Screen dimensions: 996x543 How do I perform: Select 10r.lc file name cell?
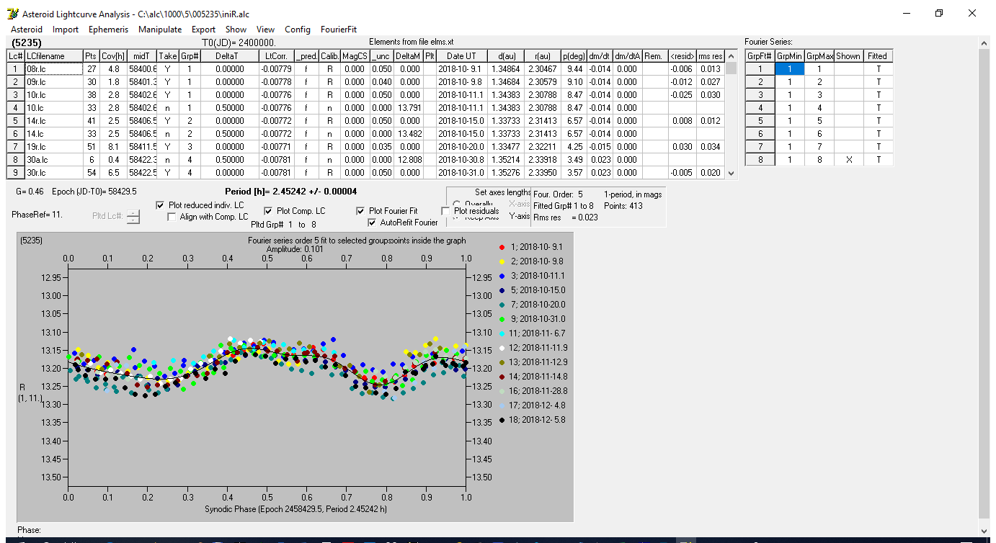click(x=53, y=95)
